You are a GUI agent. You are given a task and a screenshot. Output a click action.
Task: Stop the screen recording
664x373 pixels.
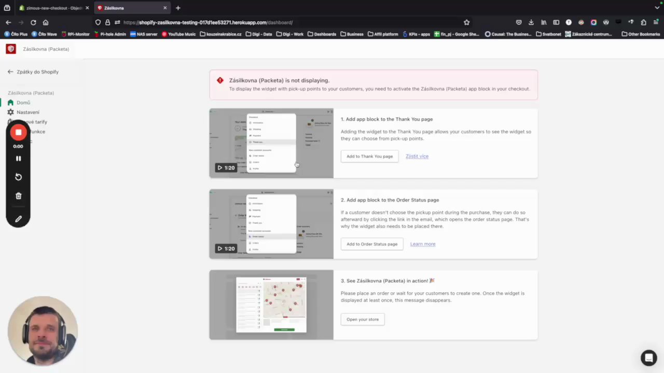(18, 133)
